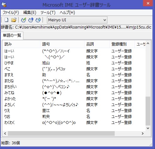Select the わくわく row
Image resolution: width=155 pixels, height=149 pixels.
[74, 123]
